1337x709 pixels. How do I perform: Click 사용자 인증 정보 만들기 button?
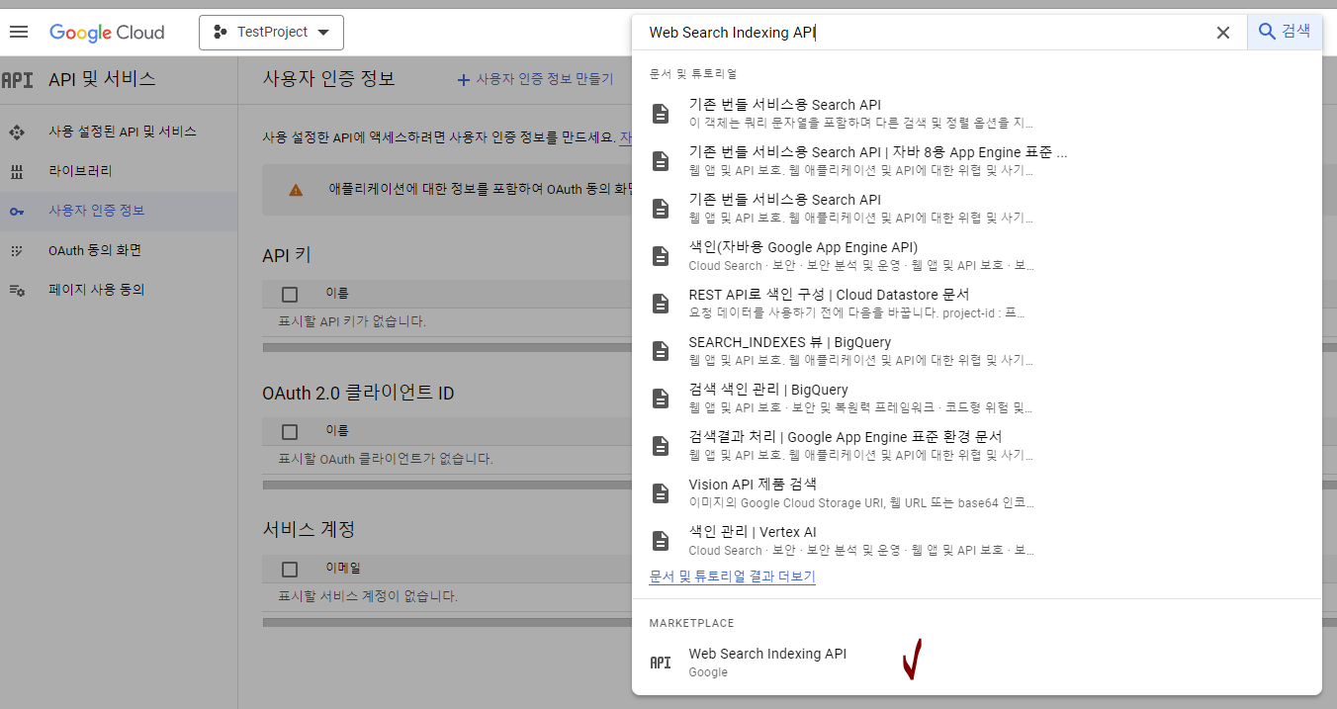click(535, 79)
